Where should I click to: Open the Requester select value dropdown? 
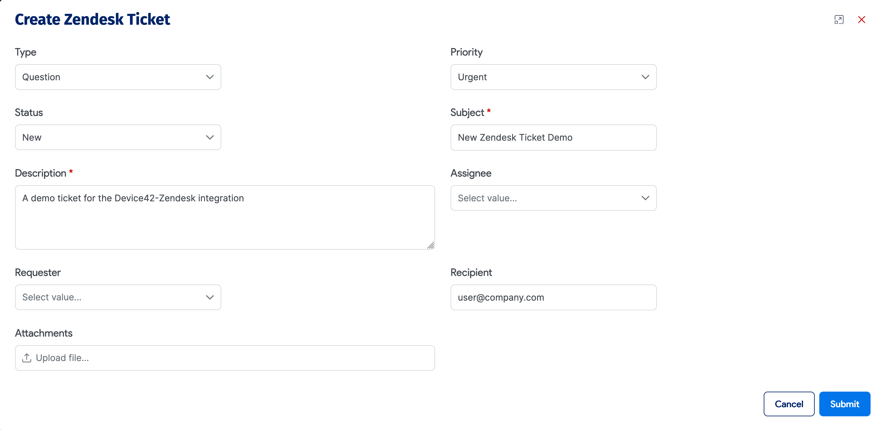point(118,297)
